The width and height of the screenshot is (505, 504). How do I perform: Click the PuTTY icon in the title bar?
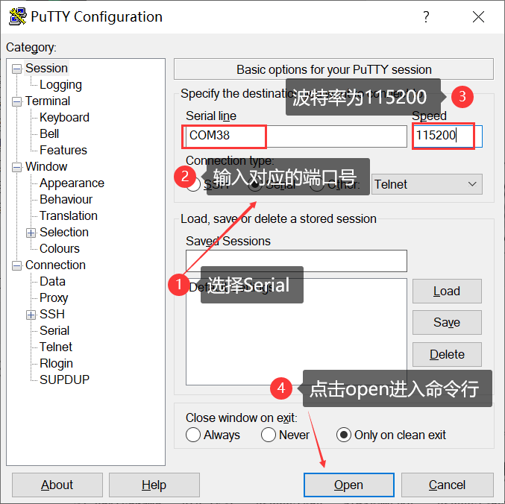[x=18, y=16]
